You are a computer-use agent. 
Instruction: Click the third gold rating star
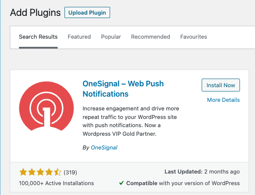pyautogui.click(x=40, y=172)
